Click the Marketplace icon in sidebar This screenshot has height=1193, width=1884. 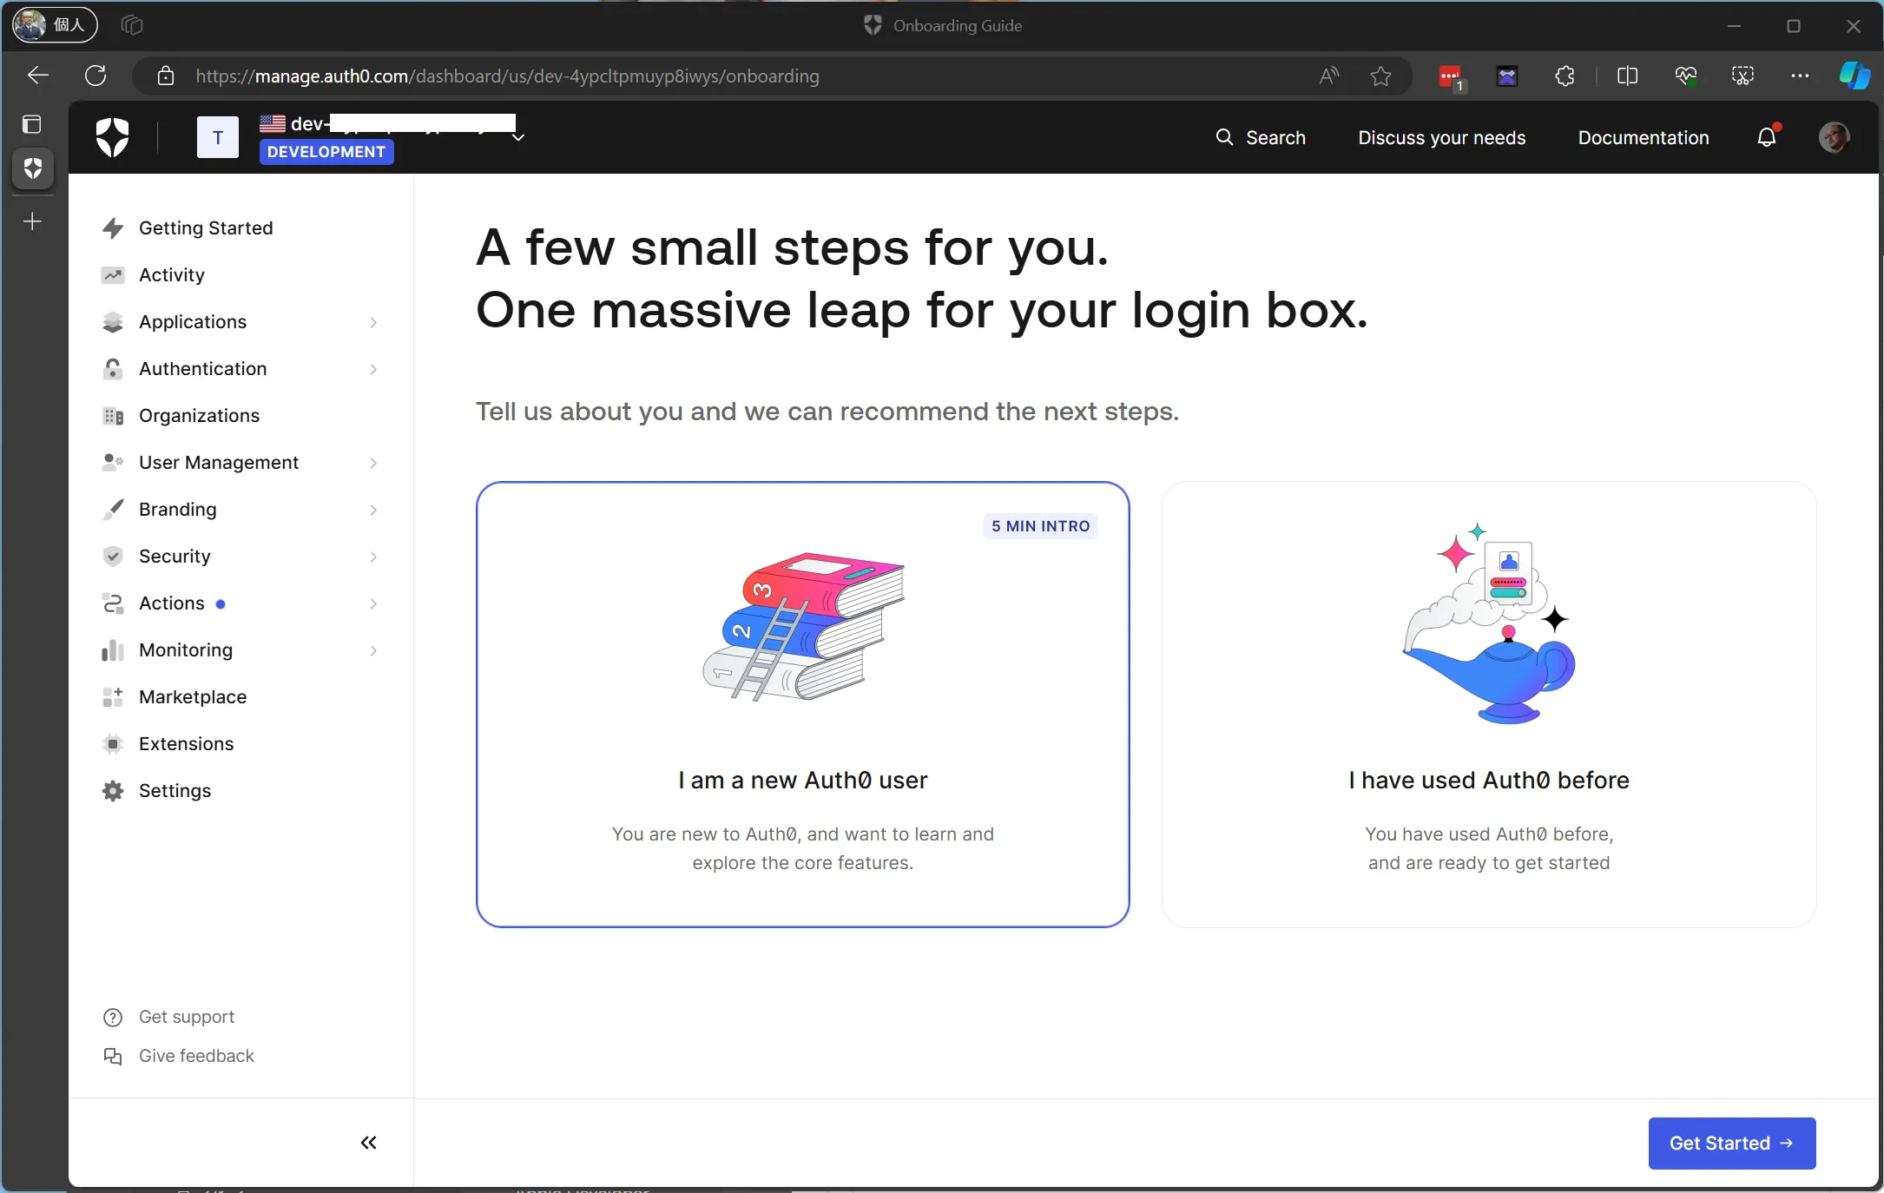pos(113,696)
